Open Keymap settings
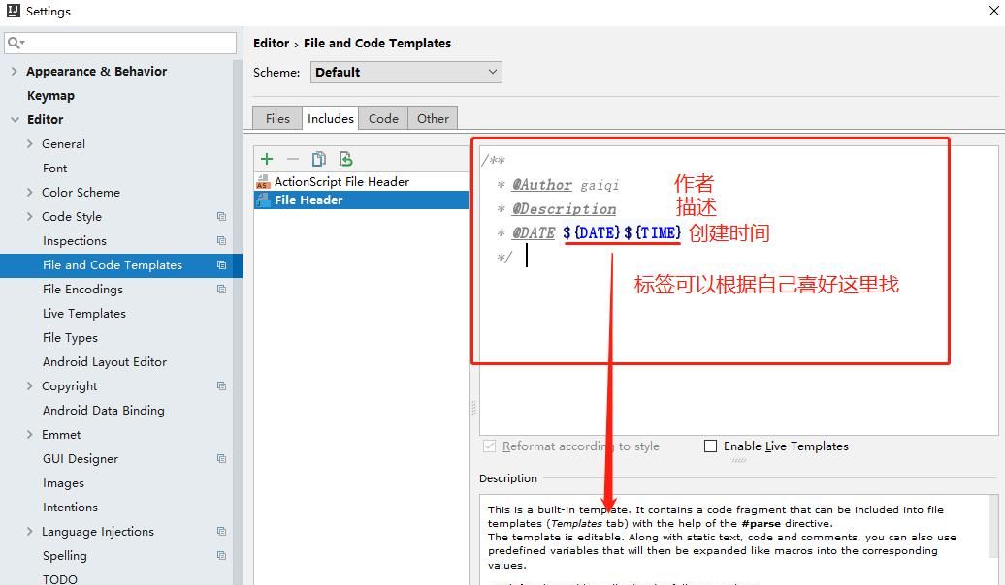Image resolution: width=1005 pixels, height=585 pixels. point(50,95)
